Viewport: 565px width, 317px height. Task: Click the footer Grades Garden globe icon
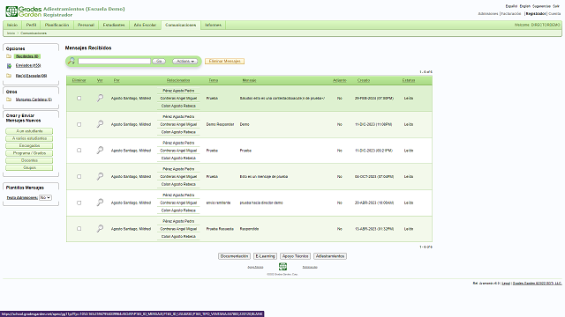tap(282, 266)
